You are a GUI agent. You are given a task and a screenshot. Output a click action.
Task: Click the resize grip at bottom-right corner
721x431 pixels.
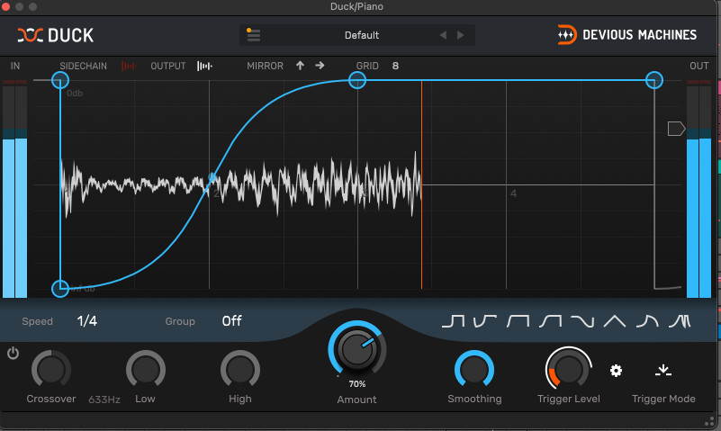[709, 421]
